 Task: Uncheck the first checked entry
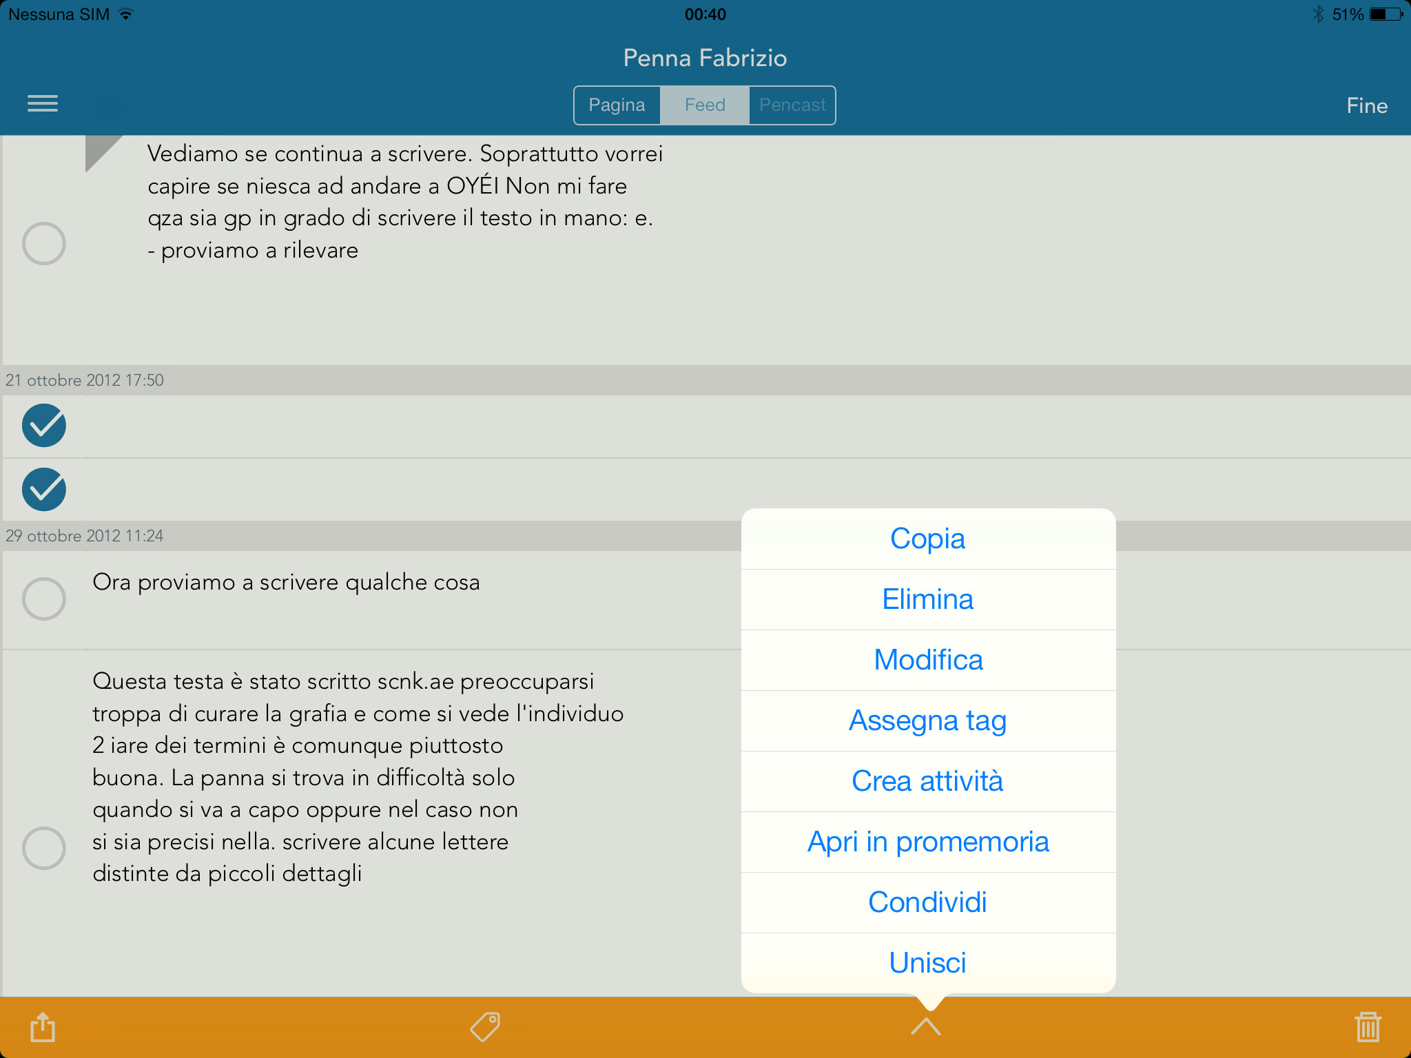point(44,426)
